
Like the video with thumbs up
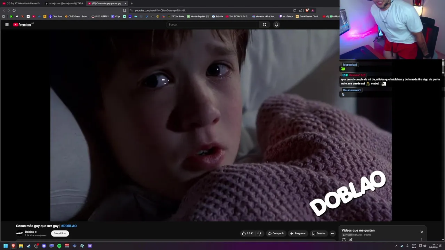click(x=247, y=233)
